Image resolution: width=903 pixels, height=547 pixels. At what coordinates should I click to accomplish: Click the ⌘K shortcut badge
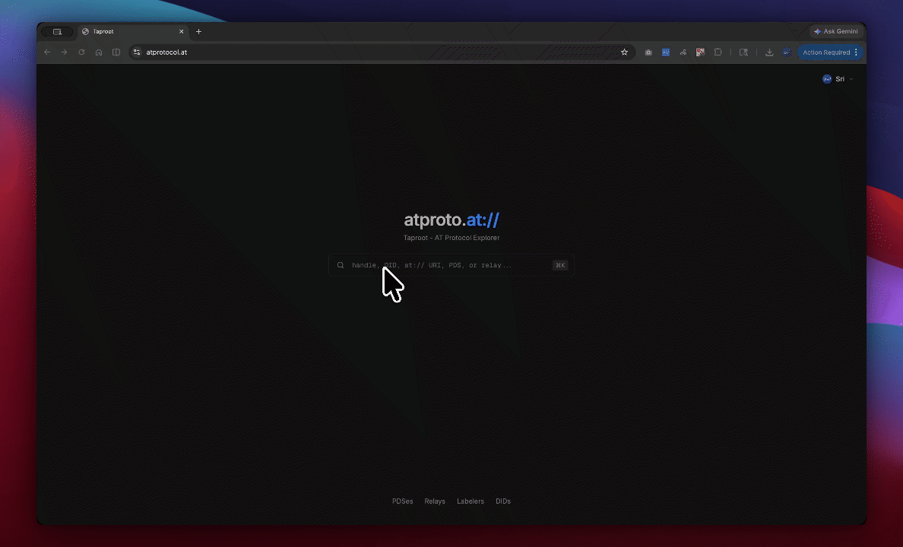click(560, 265)
